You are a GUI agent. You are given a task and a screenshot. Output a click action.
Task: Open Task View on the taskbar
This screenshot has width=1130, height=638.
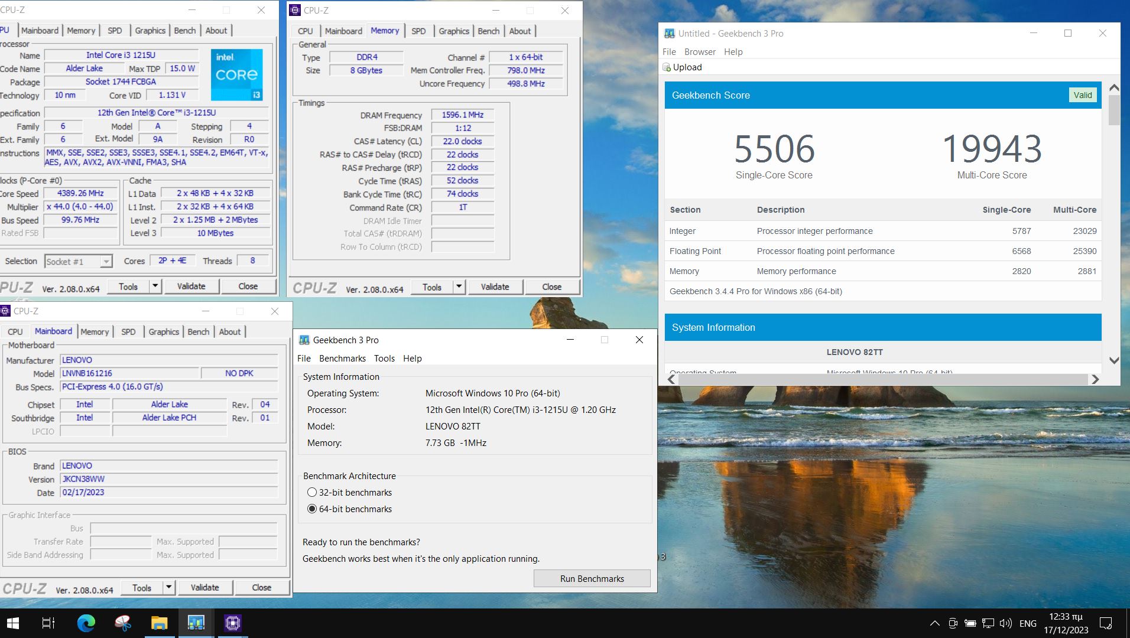(48, 623)
